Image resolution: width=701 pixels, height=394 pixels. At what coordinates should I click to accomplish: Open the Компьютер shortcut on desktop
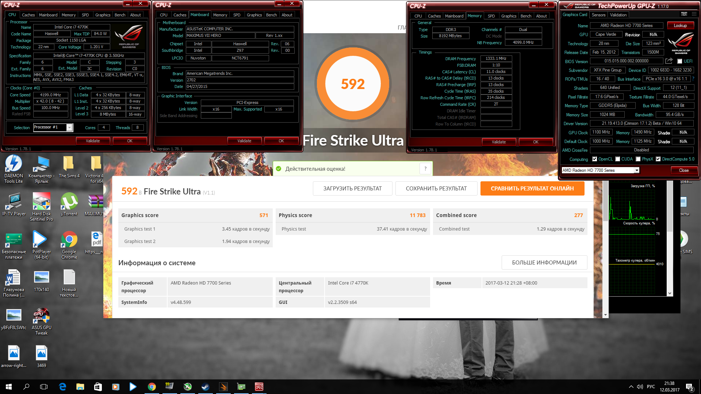[x=41, y=169]
